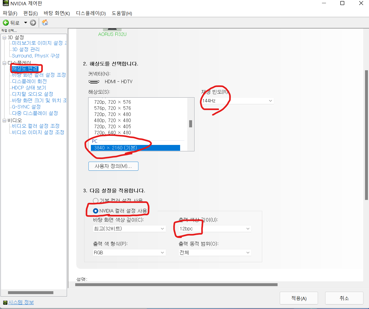Select HDCP 상태 보기 tree item

[29, 88]
